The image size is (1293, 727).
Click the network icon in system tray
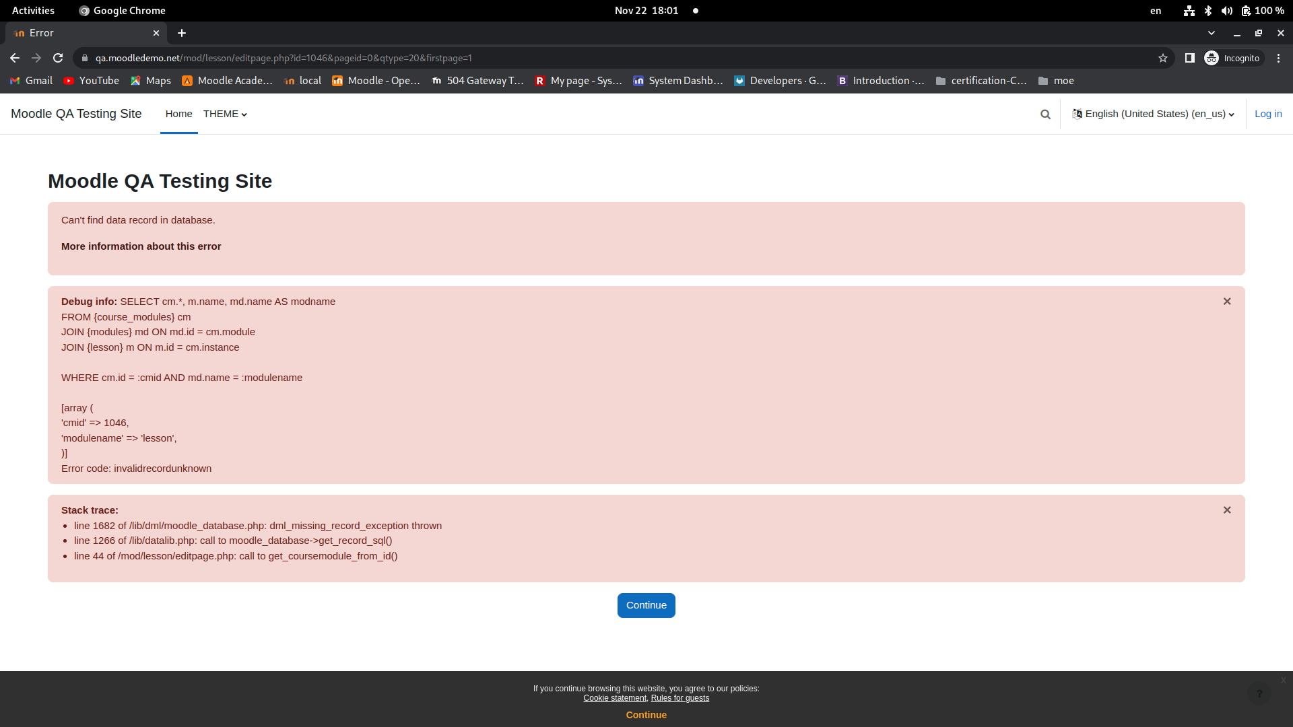(1189, 11)
